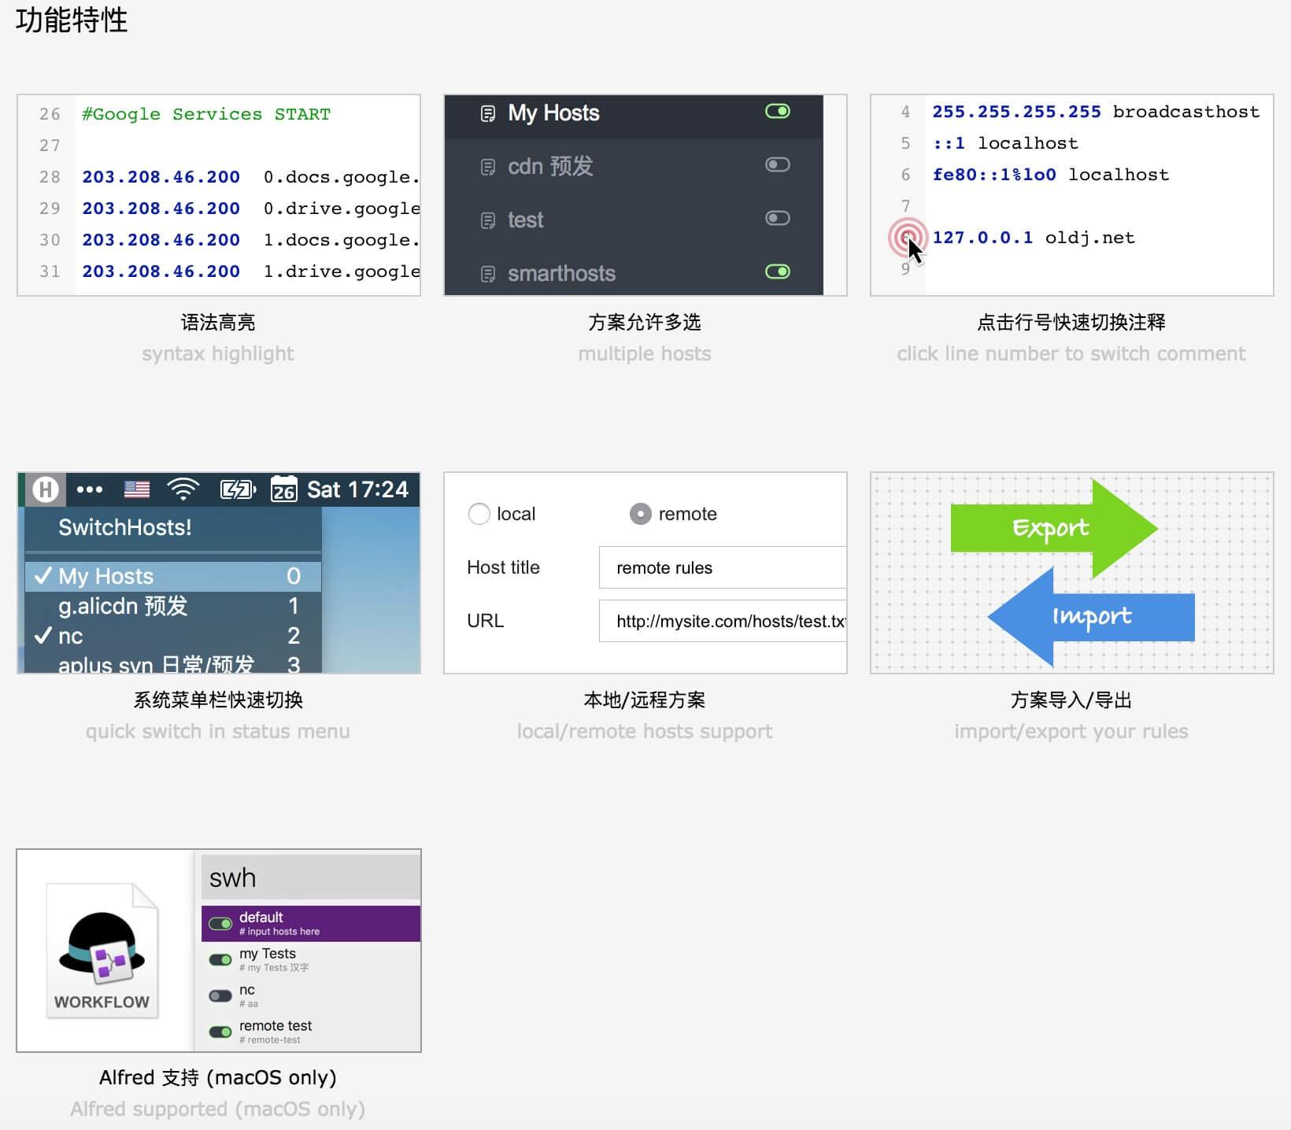Image resolution: width=1291 pixels, height=1130 pixels.
Task: Click into the Host title field
Action: pos(723,567)
